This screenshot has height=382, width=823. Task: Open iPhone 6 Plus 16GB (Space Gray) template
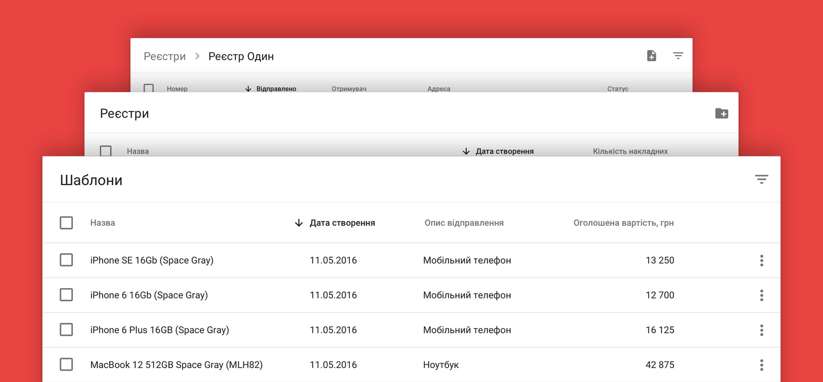pos(159,330)
